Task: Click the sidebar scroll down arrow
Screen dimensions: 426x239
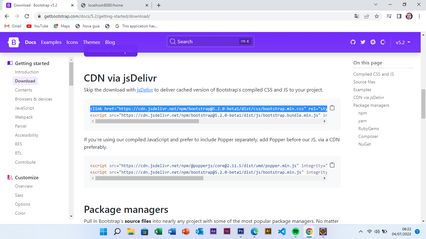Action: click(x=71, y=216)
